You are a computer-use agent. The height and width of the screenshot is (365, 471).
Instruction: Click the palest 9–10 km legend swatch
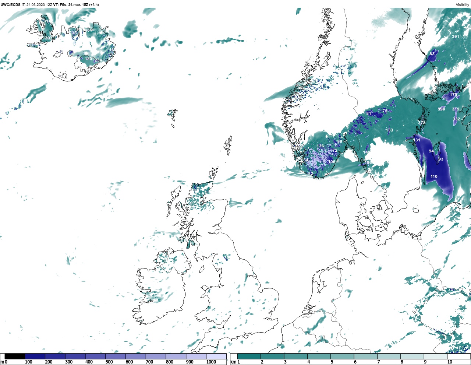[x=435, y=357]
